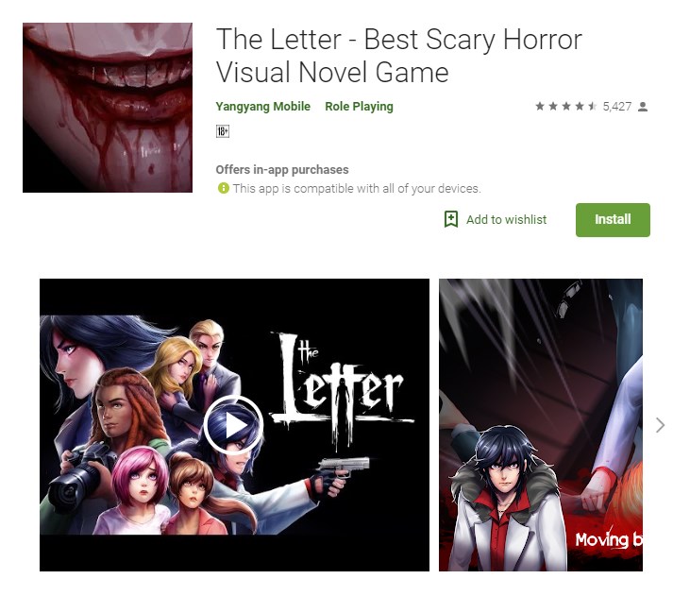Click the compatibility message text

(357, 189)
